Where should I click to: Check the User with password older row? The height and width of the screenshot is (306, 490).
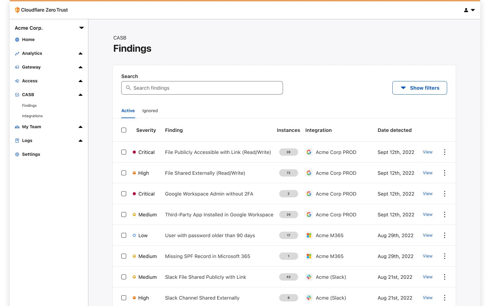pyautogui.click(x=124, y=235)
